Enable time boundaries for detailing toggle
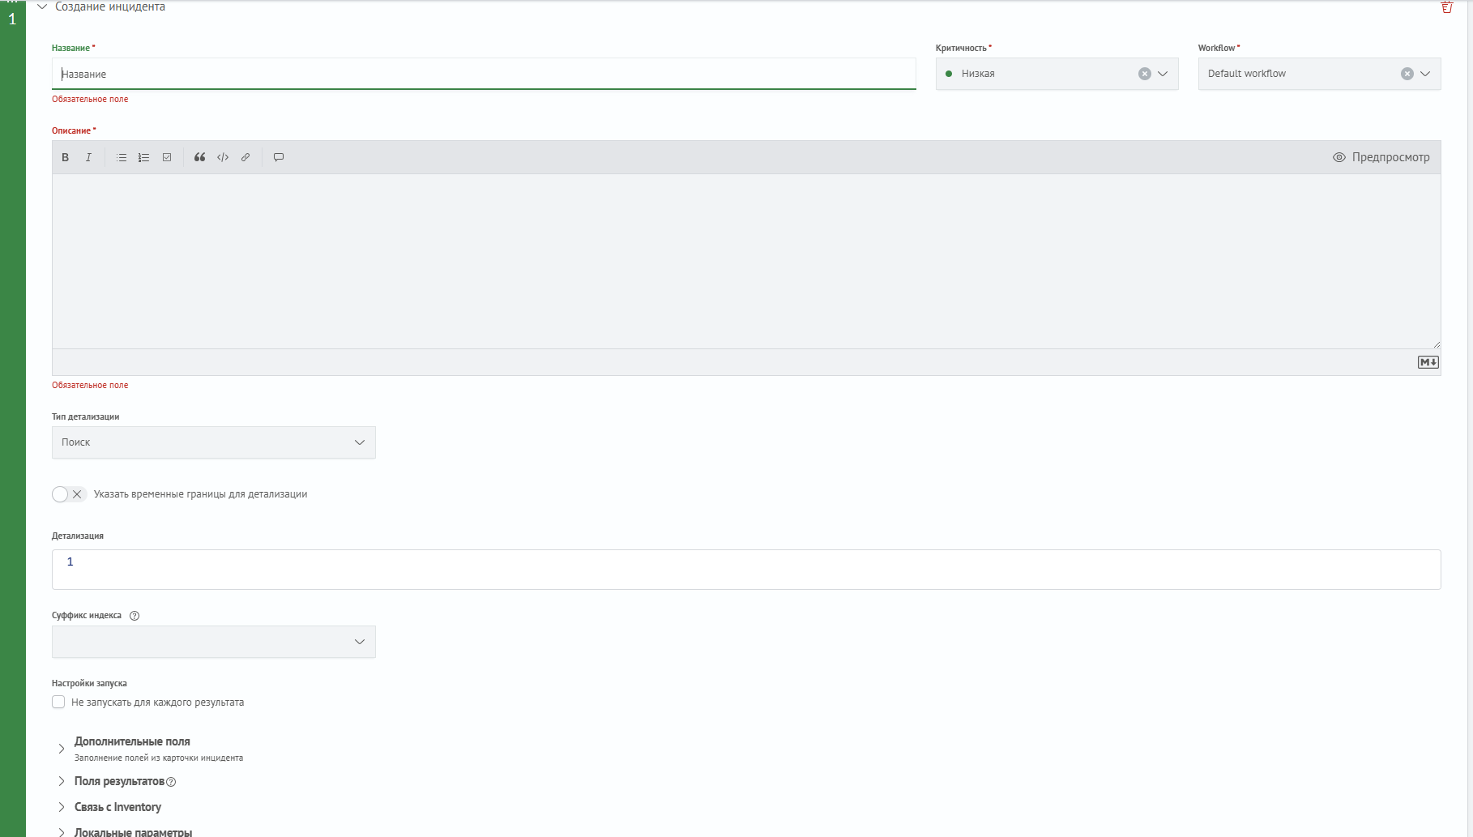Viewport: 1473px width, 837px height. (69, 494)
